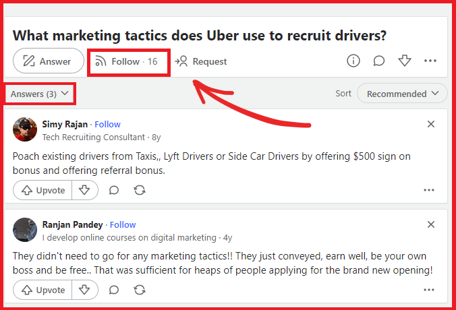Viewport: 456px width, 310px height.
Task: Downvote the question
Action: click(405, 61)
